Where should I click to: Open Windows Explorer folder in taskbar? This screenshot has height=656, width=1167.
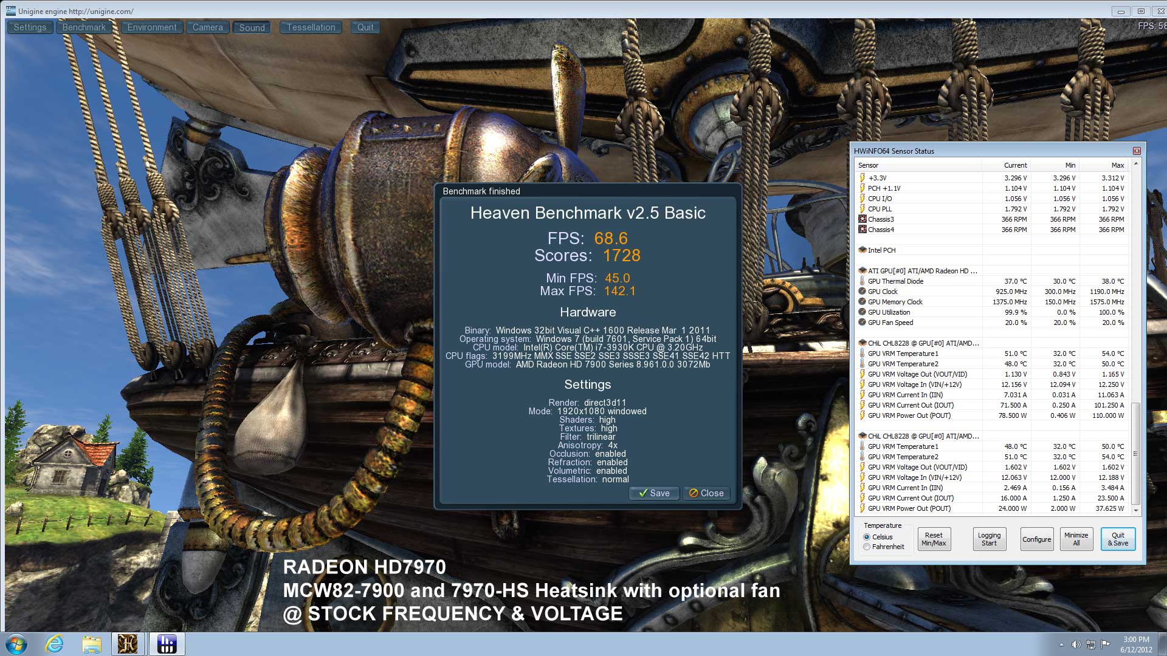click(x=92, y=644)
